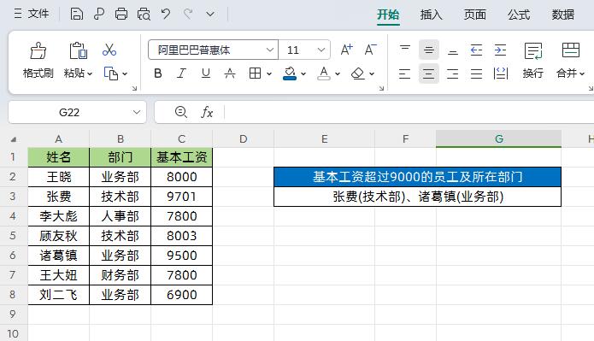Toggle middle vertical alignment
The width and height of the screenshot is (594, 341).
point(429,50)
